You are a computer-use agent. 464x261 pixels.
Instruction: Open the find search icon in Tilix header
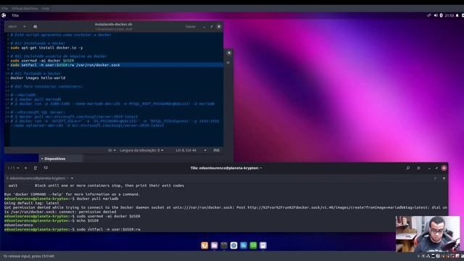408,168
